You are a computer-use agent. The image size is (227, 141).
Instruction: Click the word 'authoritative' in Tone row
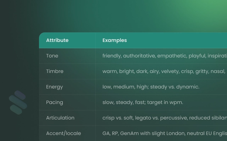pos(139,56)
